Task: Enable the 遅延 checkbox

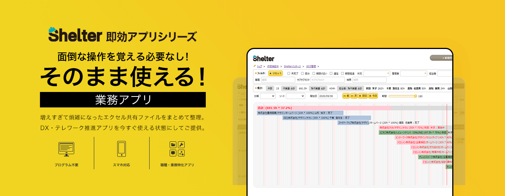Action: coord(331,73)
